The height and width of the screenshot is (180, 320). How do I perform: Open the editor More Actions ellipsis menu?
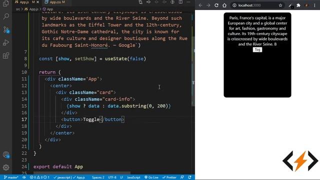pos(188,2)
